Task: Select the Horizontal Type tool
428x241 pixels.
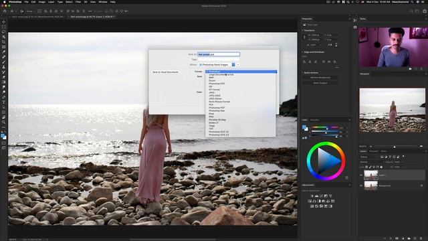Action: coord(3,102)
